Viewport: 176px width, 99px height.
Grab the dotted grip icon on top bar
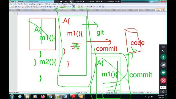pyautogui.click(x=56, y=1)
